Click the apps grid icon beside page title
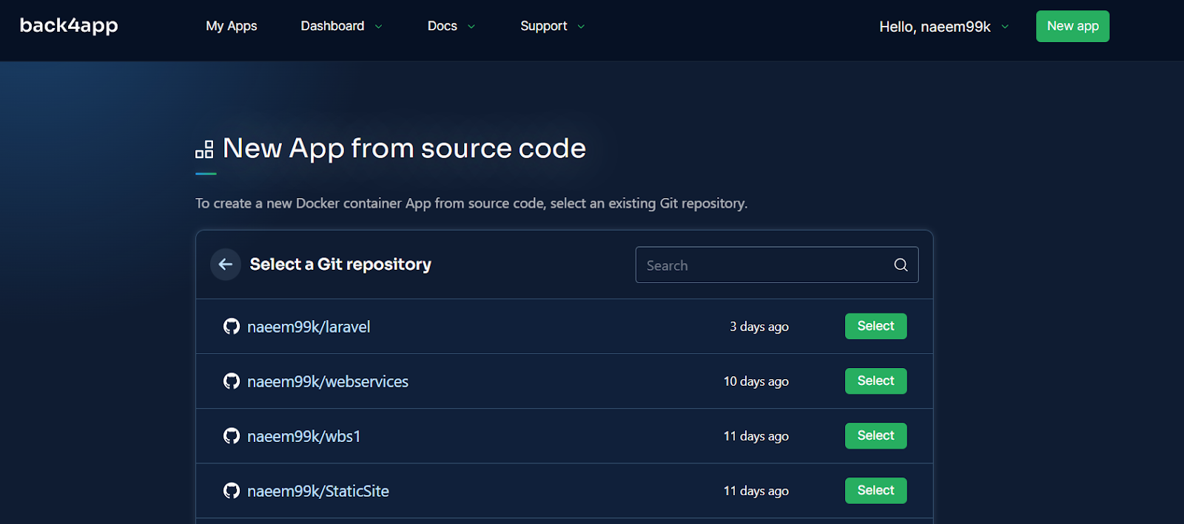 click(204, 149)
